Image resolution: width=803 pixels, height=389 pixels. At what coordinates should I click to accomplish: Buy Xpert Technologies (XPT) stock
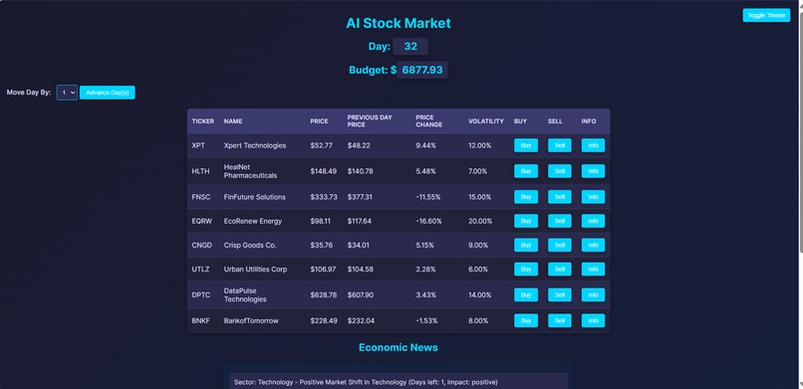(526, 145)
